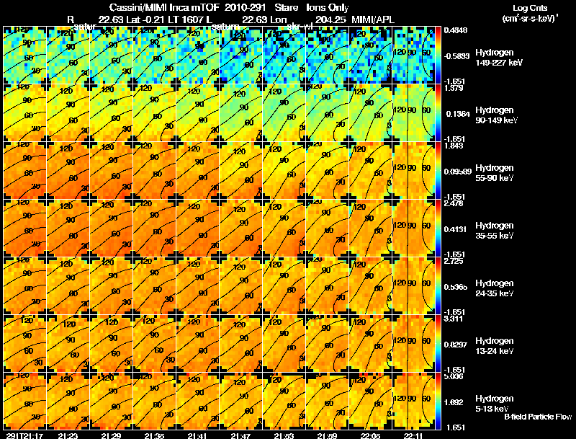576x439 pixels.
Task: Click the 21:59 time axis label
Action: (327, 436)
